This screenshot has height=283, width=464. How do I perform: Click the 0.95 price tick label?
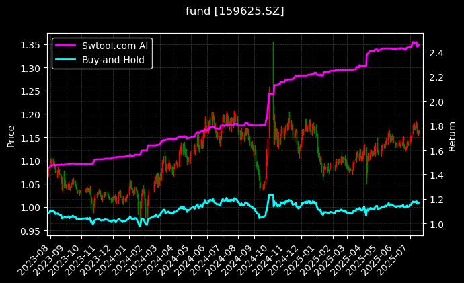30,231
